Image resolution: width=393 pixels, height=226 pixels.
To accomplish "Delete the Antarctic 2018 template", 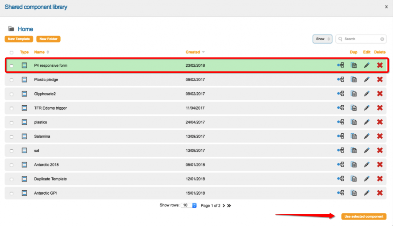I will tap(380, 165).
